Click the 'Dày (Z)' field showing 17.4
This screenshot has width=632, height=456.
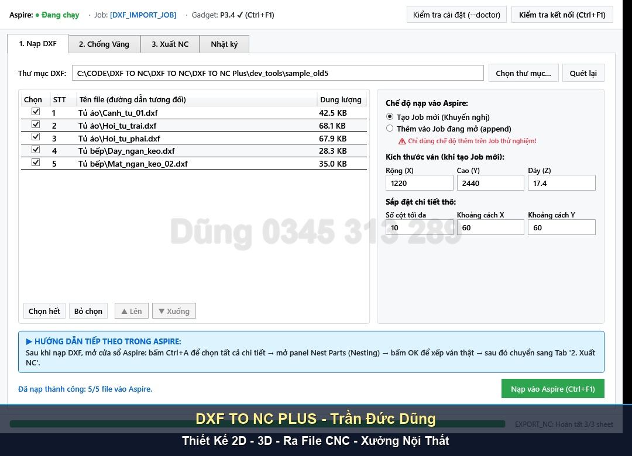561,183
